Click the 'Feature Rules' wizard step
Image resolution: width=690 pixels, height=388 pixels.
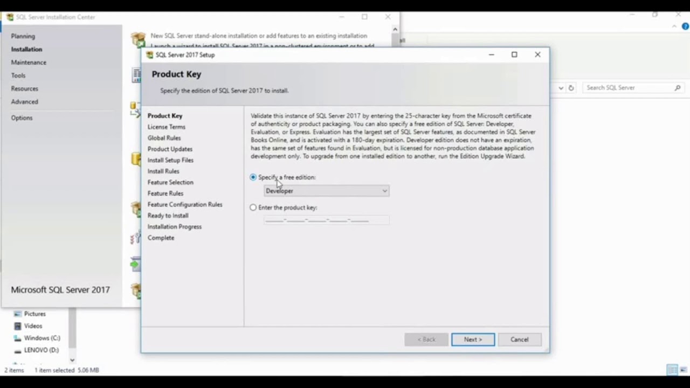[165, 193]
